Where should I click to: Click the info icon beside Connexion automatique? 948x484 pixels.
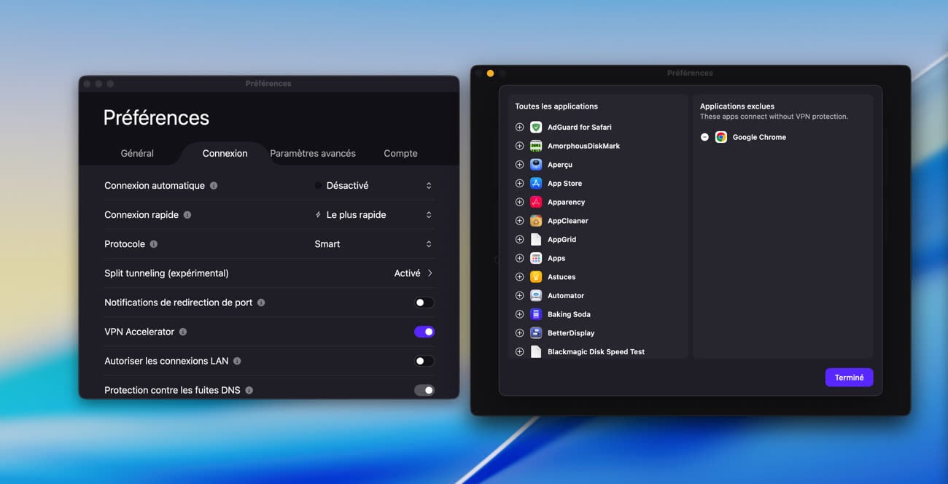pyautogui.click(x=214, y=186)
